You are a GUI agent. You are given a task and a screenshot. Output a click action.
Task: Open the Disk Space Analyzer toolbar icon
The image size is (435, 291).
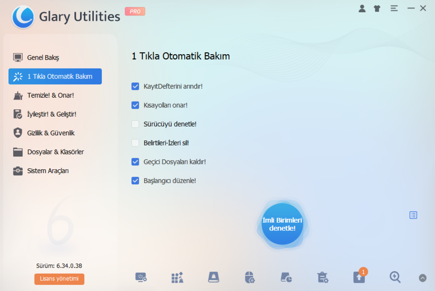(286, 277)
